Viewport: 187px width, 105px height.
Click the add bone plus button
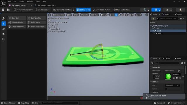[x=153, y=19]
